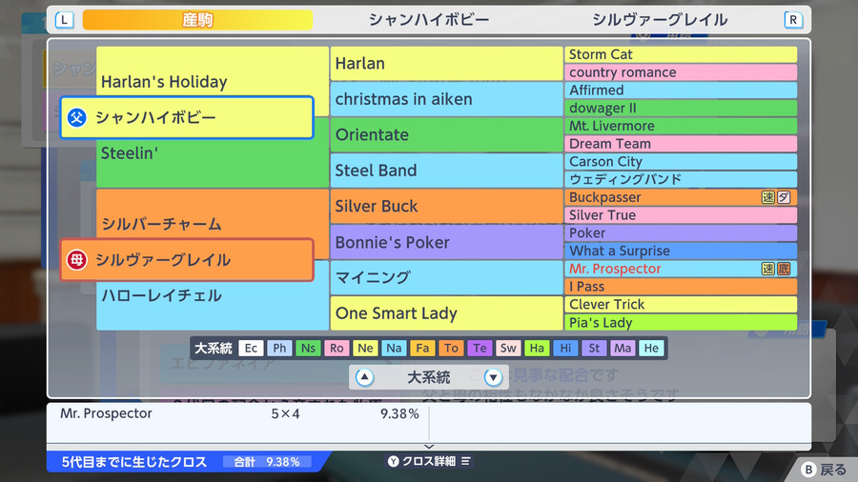Select the Mt. Livermore entry
The height and width of the screenshot is (482, 858).
click(681, 126)
